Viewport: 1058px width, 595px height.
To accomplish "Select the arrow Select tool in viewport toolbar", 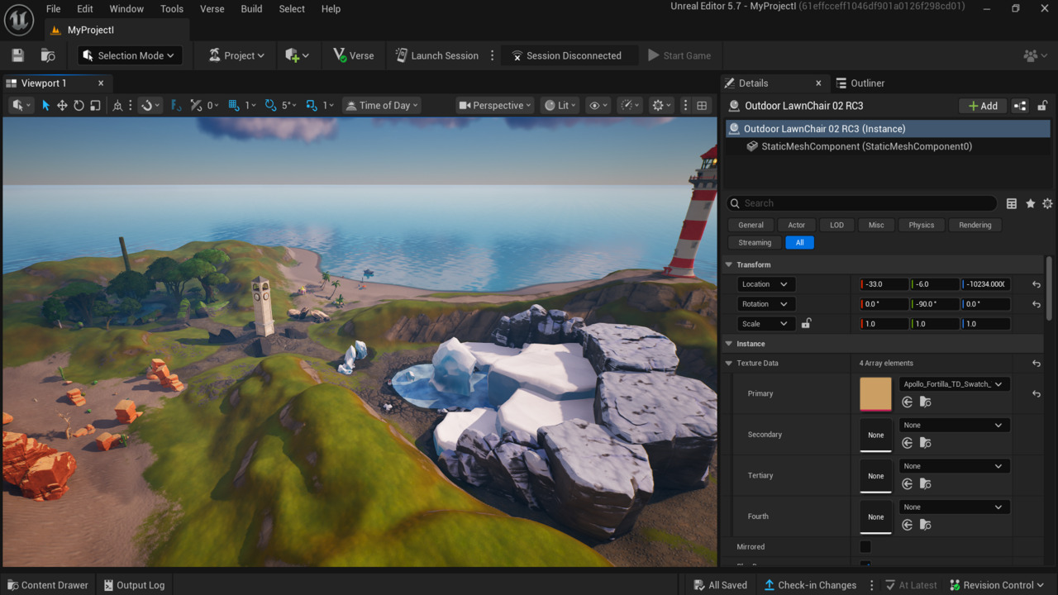I will pyautogui.click(x=45, y=105).
